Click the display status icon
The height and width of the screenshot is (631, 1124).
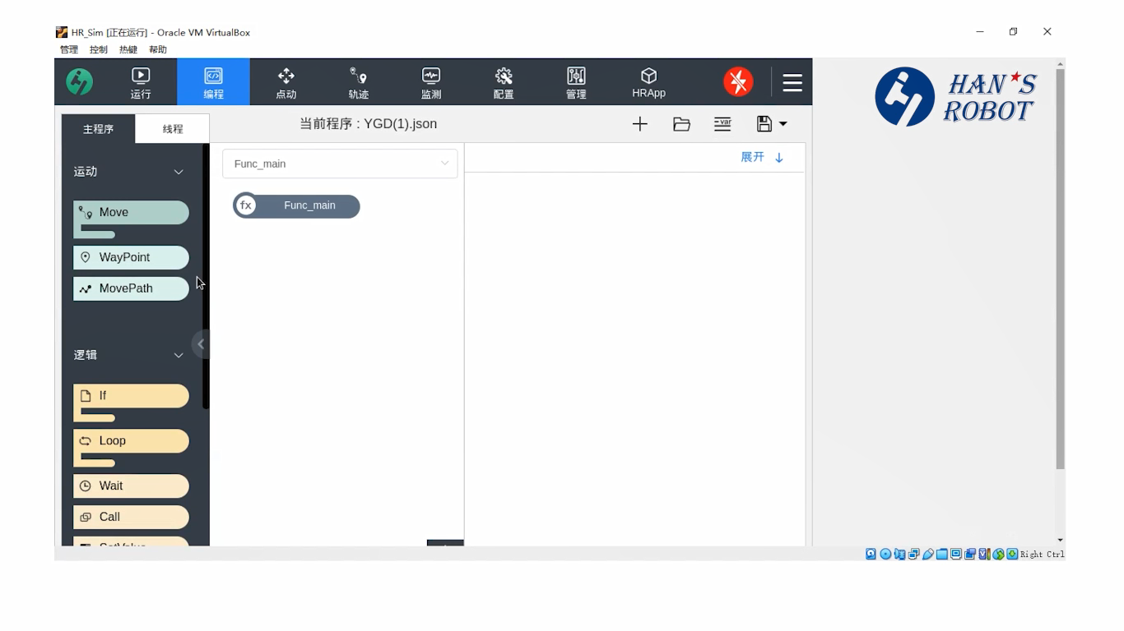955,554
